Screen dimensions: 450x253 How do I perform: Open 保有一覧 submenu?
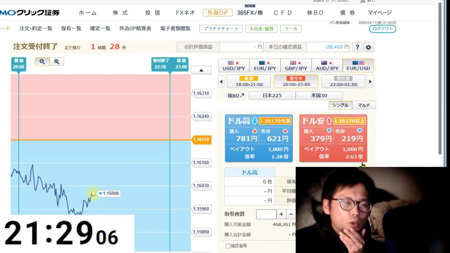tap(71, 28)
